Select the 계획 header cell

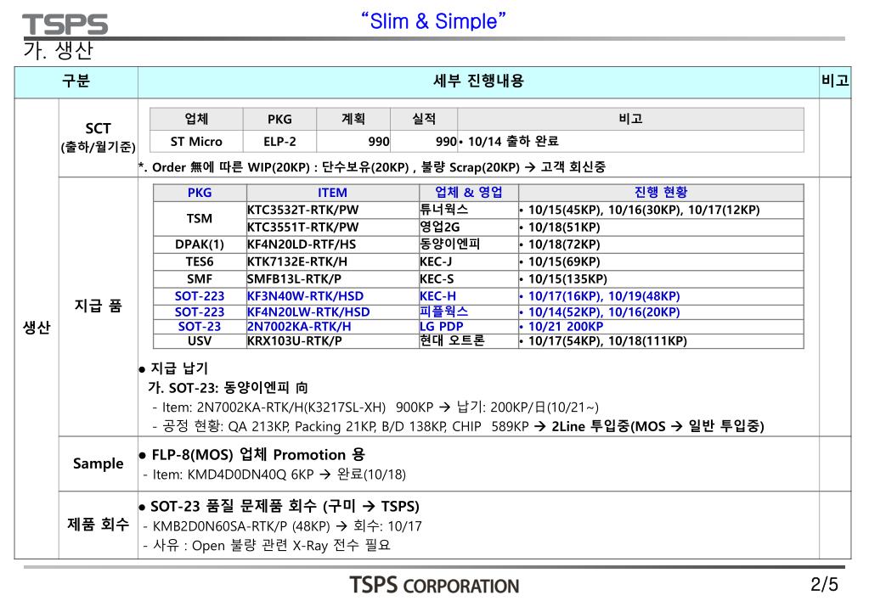coord(353,119)
